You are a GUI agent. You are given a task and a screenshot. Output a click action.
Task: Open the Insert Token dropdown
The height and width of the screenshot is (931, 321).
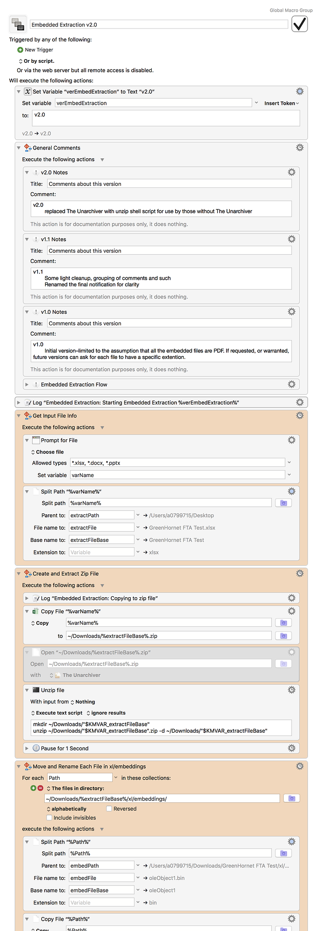click(x=281, y=103)
